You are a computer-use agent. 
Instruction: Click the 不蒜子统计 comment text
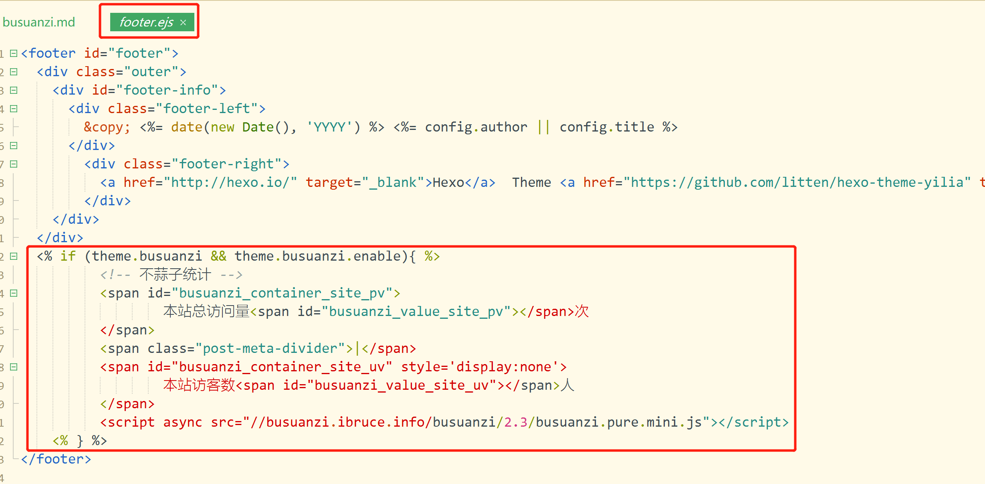coord(175,275)
